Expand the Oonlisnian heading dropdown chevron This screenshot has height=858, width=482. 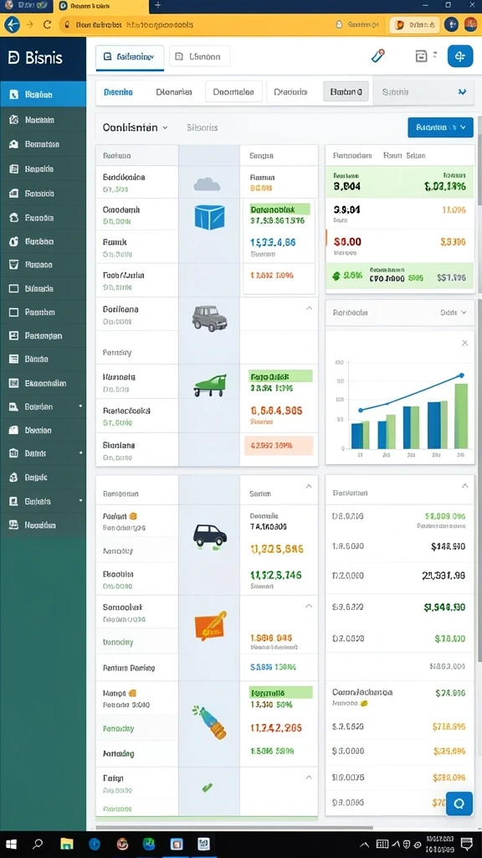pyautogui.click(x=165, y=127)
